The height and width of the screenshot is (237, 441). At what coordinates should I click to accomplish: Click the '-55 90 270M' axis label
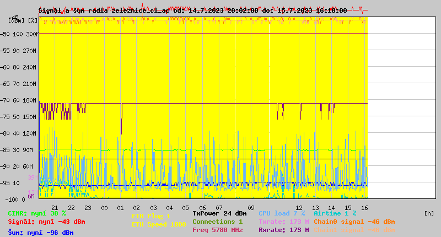click(x=18, y=51)
